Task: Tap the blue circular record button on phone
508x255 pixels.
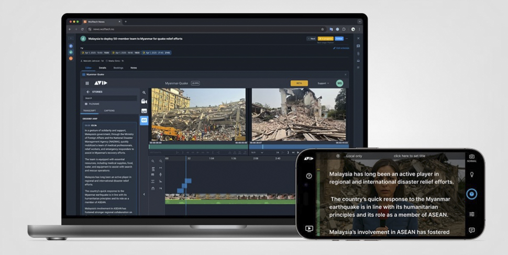Action: coord(471,194)
